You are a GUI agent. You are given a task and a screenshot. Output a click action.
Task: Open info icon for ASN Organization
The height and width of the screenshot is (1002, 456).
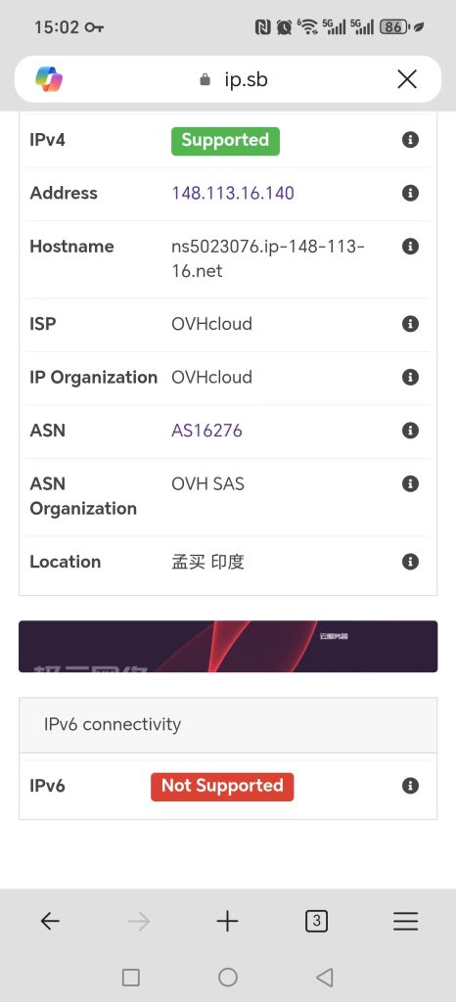(x=410, y=483)
